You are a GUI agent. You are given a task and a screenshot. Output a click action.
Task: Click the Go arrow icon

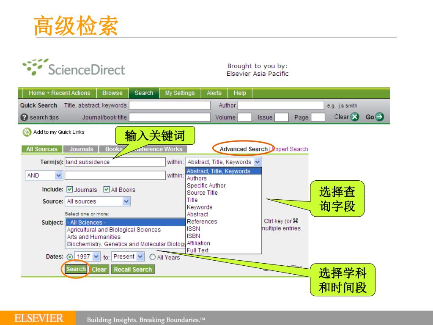tap(380, 117)
